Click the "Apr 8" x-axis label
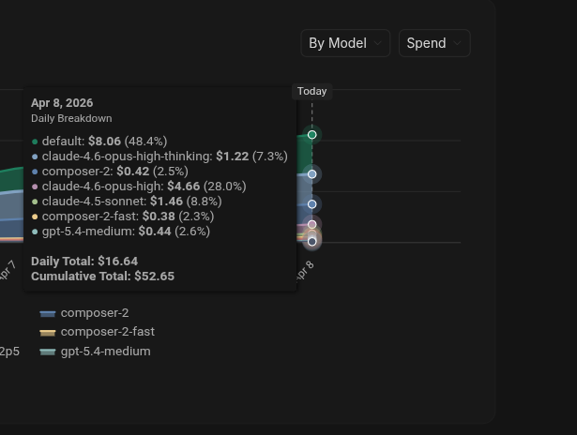The height and width of the screenshot is (435, 577). tap(304, 270)
